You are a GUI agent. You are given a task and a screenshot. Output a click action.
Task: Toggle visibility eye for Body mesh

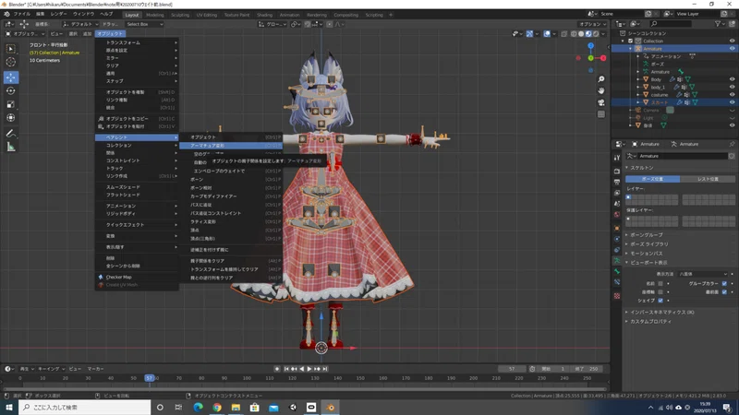coord(732,79)
